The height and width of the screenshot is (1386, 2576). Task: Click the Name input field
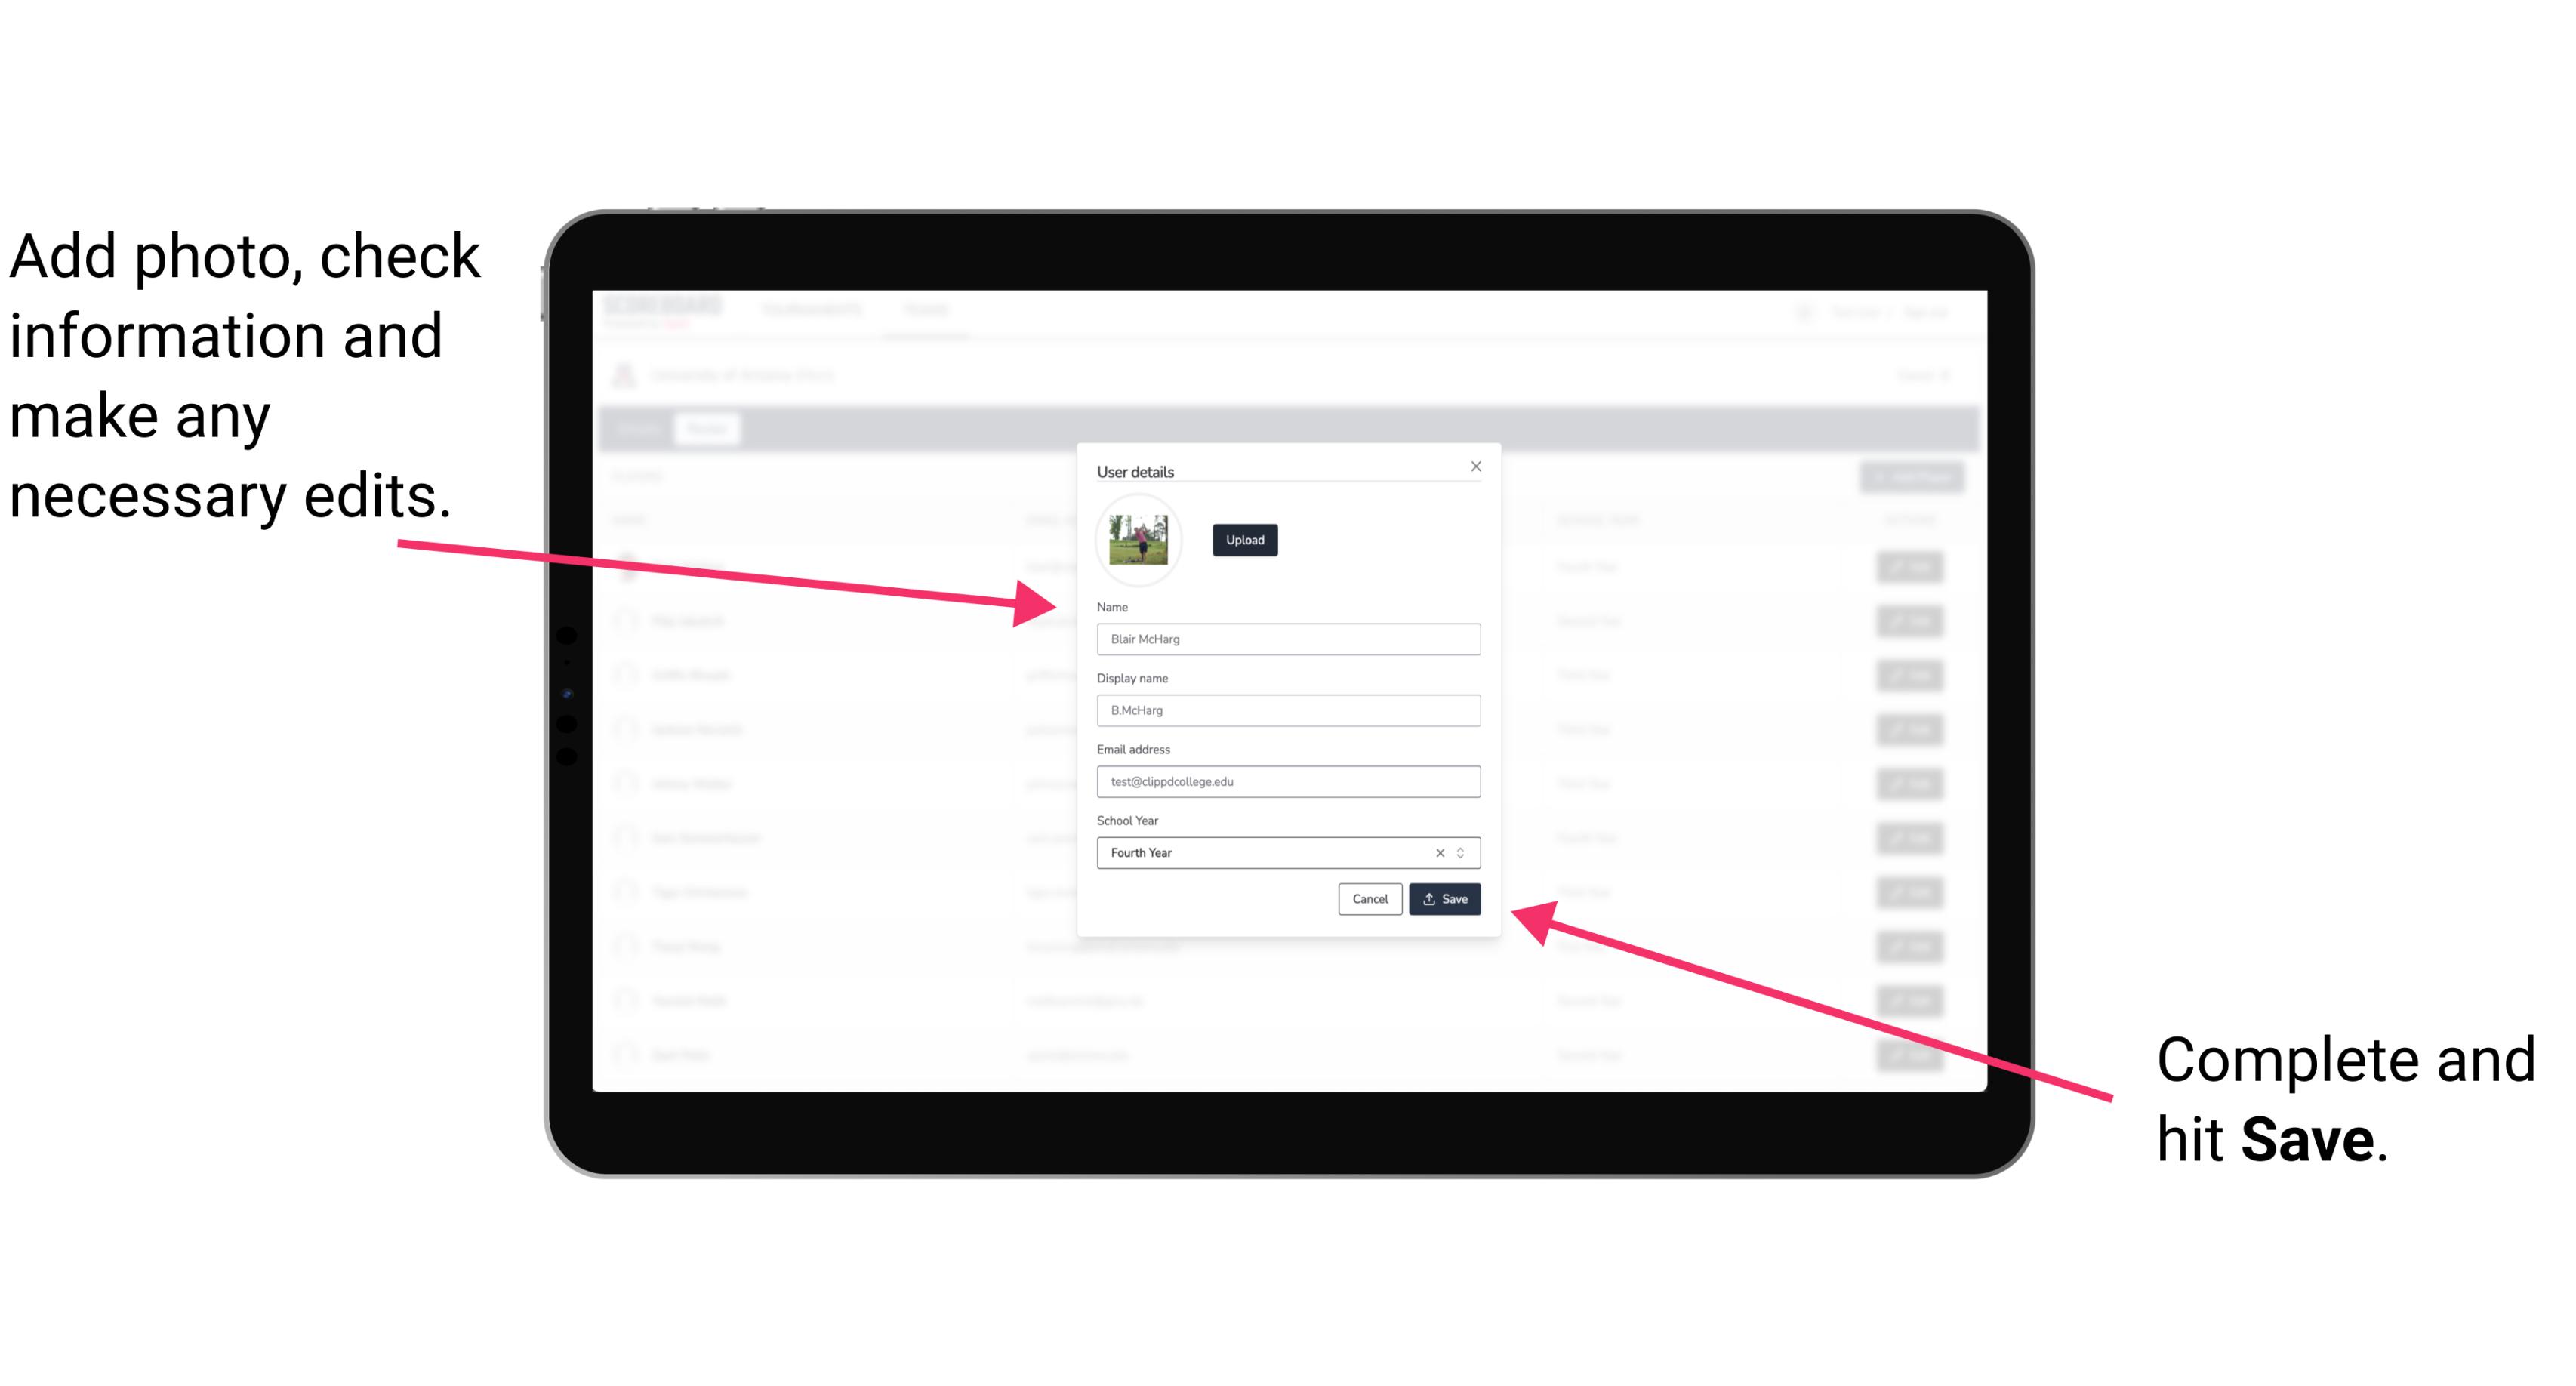pyautogui.click(x=1286, y=639)
